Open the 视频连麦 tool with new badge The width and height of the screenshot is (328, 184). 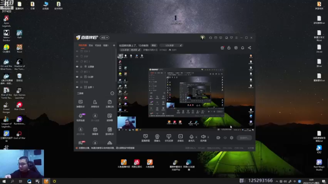point(80,117)
